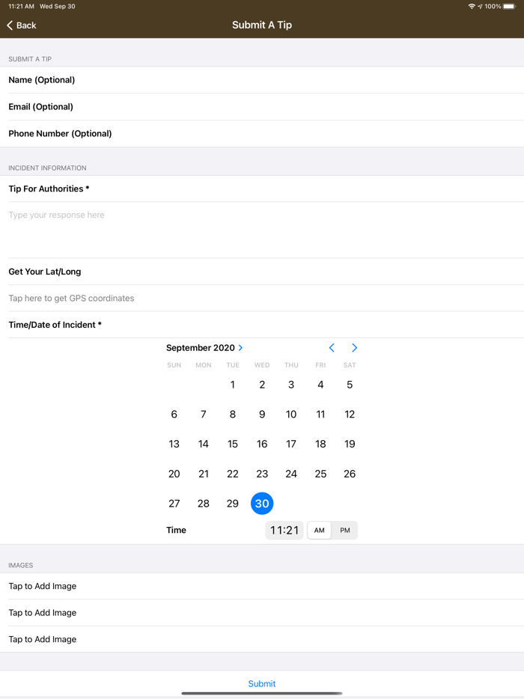Select September 4 on calendar

tap(320, 385)
